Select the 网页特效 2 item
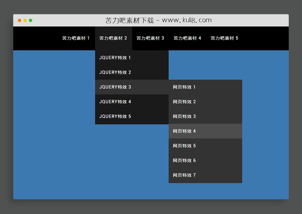The height and width of the screenshot is (214, 302). point(184,101)
